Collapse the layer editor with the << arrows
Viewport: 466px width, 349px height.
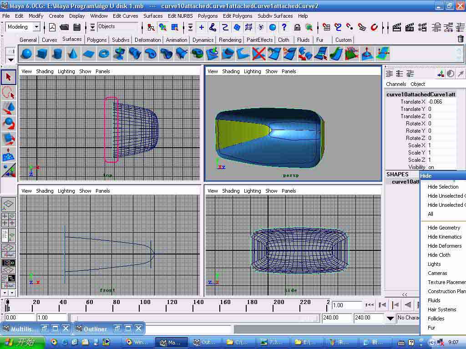[x=405, y=294]
